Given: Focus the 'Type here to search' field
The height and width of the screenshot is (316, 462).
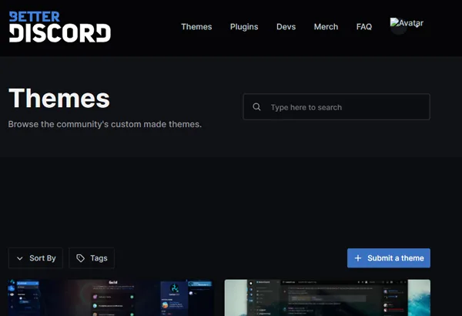Looking at the screenshot, I should click(336, 107).
